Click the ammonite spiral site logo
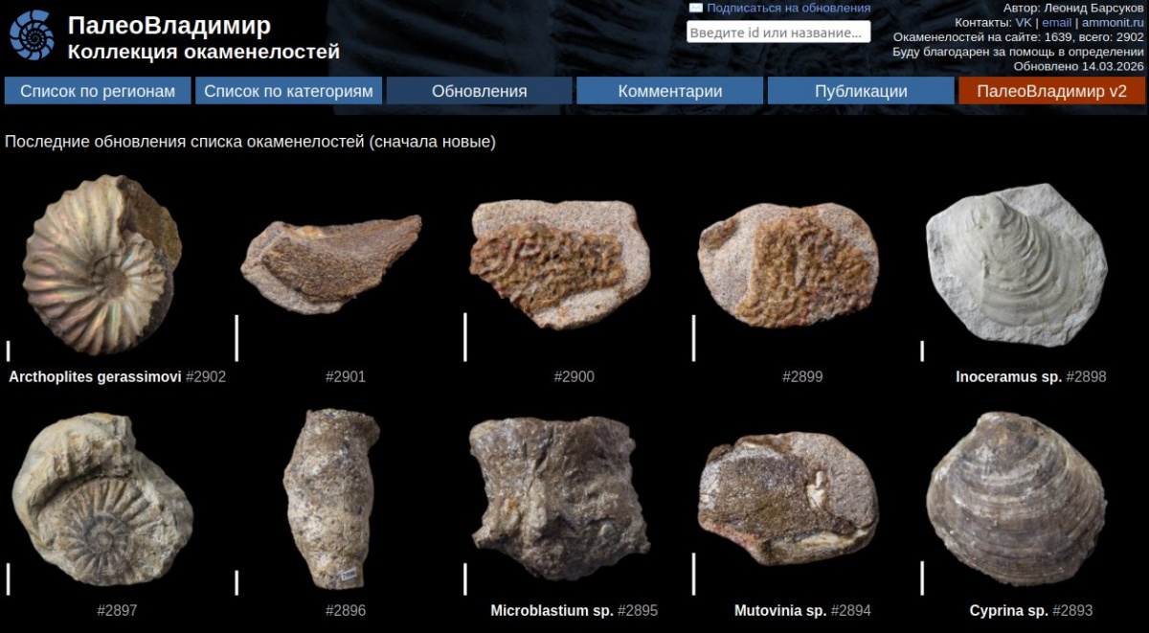Screen dimensions: 1149x633 32,35
